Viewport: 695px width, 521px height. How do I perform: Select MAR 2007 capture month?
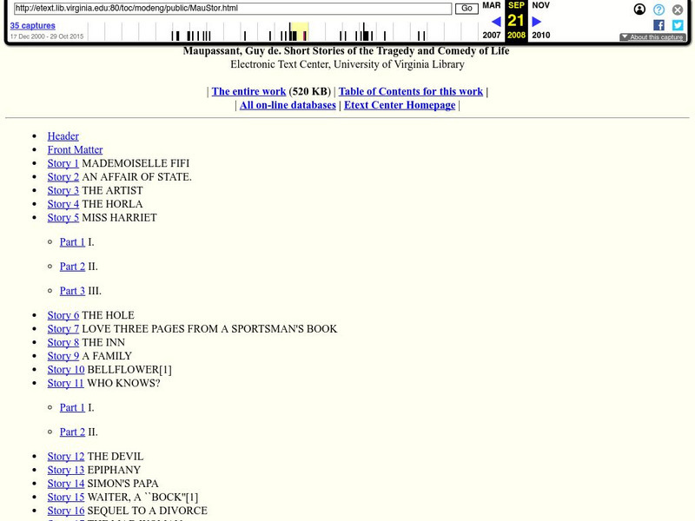[x=492, y=20]
